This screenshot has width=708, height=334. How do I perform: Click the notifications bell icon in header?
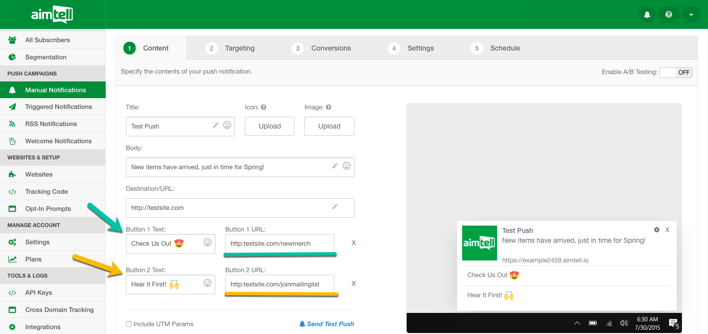(647, 15)
